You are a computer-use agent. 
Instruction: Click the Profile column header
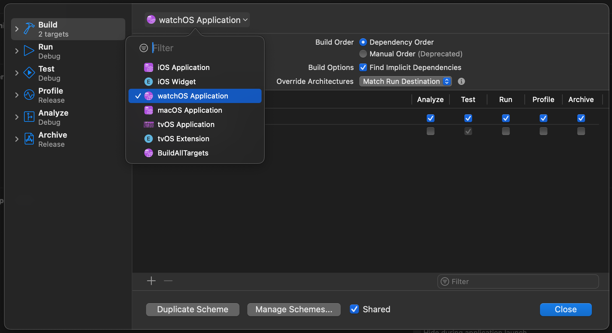click(x=543, y=99)
